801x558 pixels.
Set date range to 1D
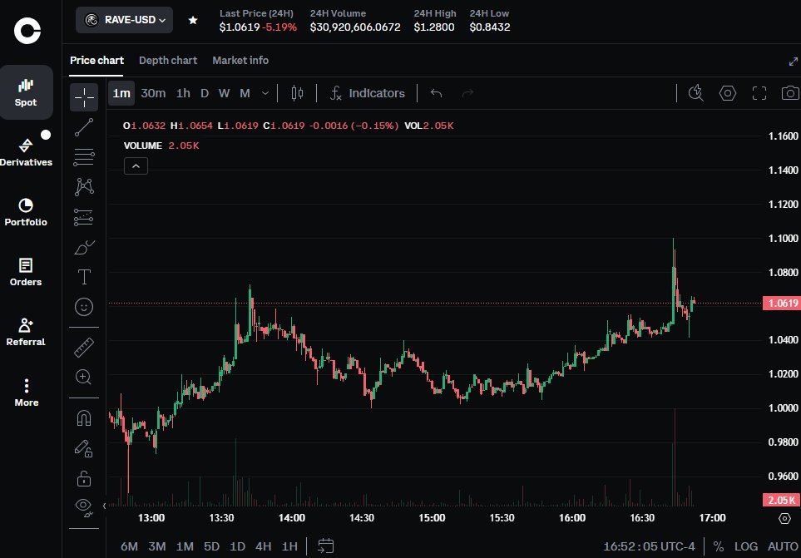tap(237, 546)
